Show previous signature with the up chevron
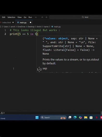The height and width of the screenshot is (137, 102). [39, 67]
